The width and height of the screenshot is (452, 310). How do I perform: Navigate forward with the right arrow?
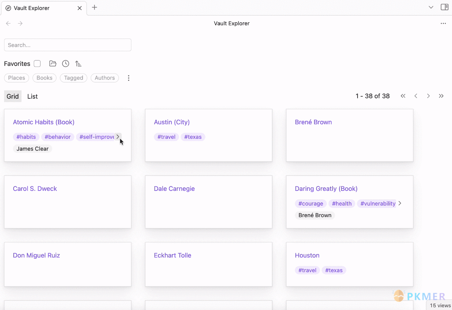pos(20,23)
